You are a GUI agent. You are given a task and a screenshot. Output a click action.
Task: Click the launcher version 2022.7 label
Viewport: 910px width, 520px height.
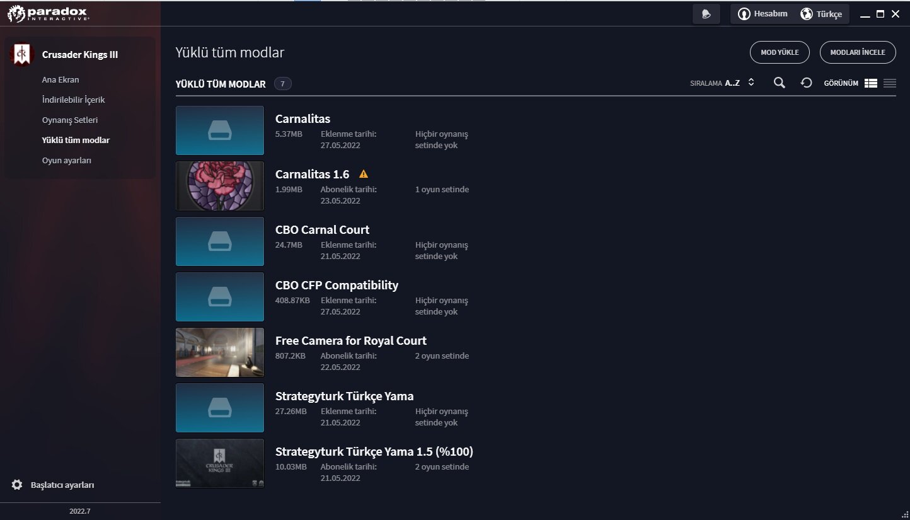pos(80,511)
